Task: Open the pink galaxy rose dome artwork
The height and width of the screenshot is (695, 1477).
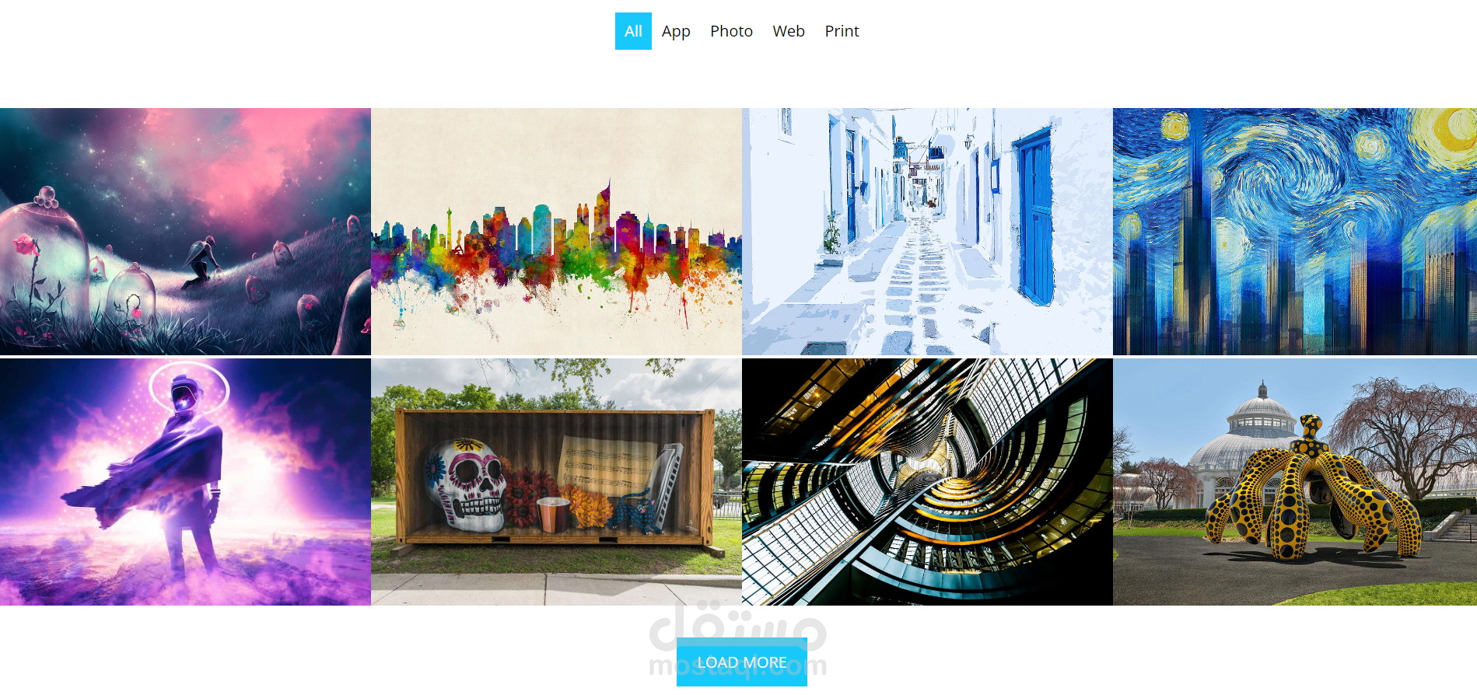Action: coord(185,232)
